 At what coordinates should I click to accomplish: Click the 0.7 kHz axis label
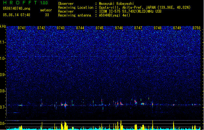coord(3,107)
